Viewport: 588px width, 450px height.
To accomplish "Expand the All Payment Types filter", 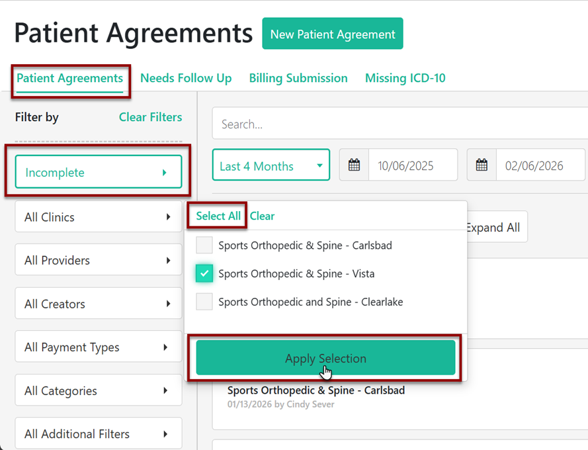I will [x=98, y=347].
